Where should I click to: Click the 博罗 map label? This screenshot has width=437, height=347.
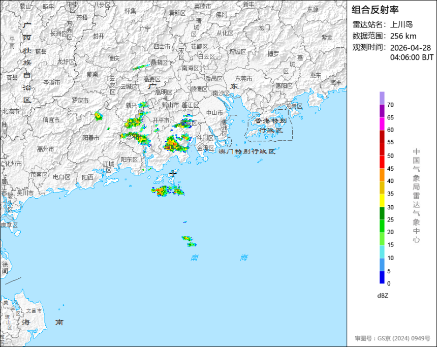tap(273, 54)
